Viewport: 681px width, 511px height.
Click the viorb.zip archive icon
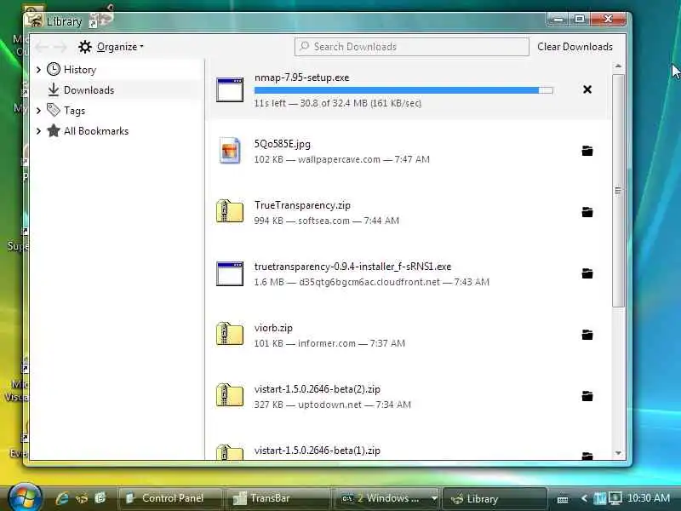230,334
